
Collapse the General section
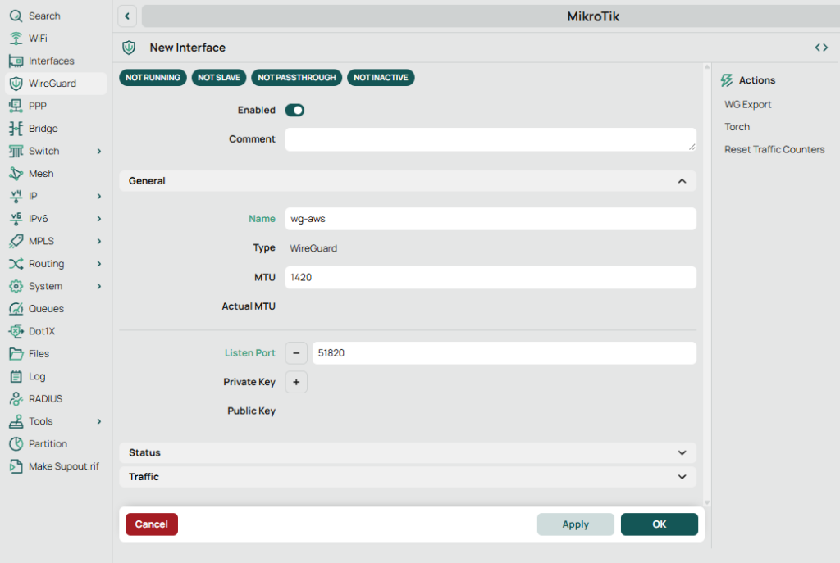(681, 181)
